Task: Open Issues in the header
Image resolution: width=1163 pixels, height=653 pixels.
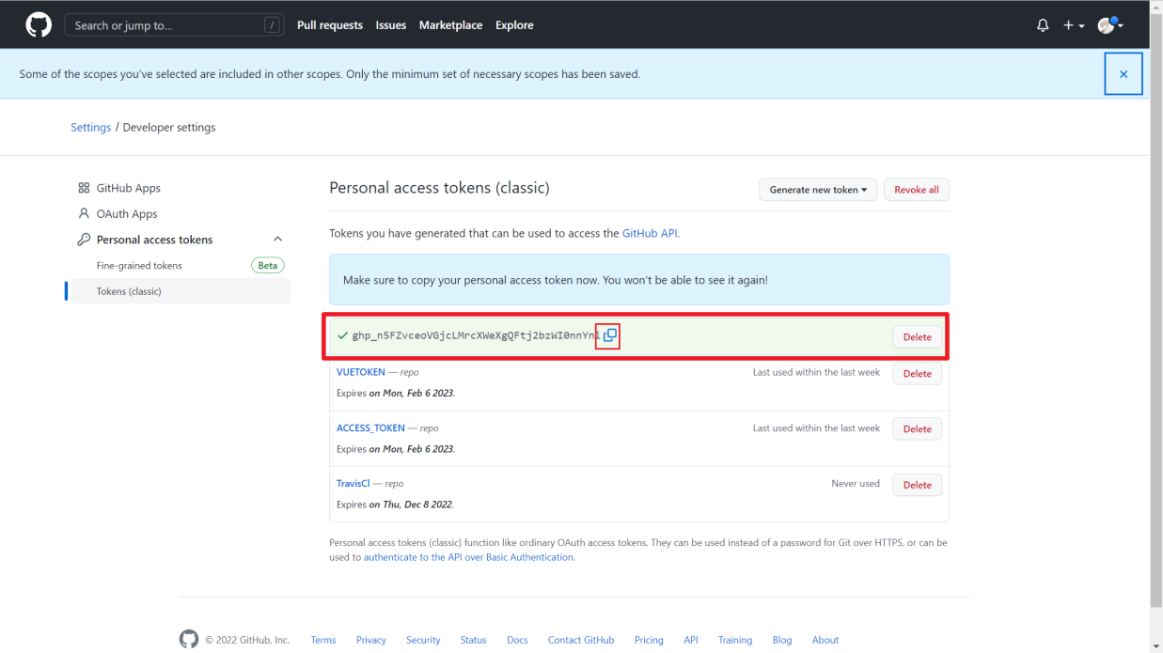Action: click(x=391, y=25)
